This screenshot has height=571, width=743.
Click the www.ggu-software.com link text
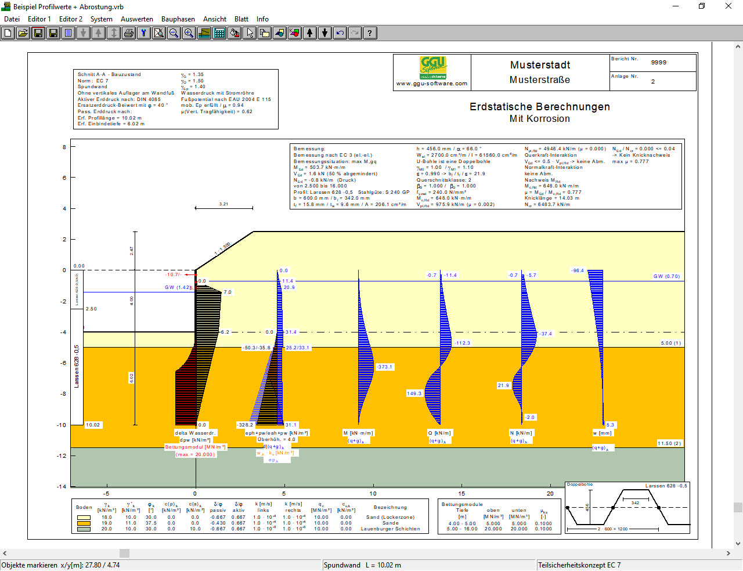(x=432, y=84)
